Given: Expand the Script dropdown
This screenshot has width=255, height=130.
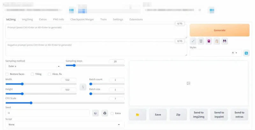Looking at the screenshot, I should tap(65, 125).
